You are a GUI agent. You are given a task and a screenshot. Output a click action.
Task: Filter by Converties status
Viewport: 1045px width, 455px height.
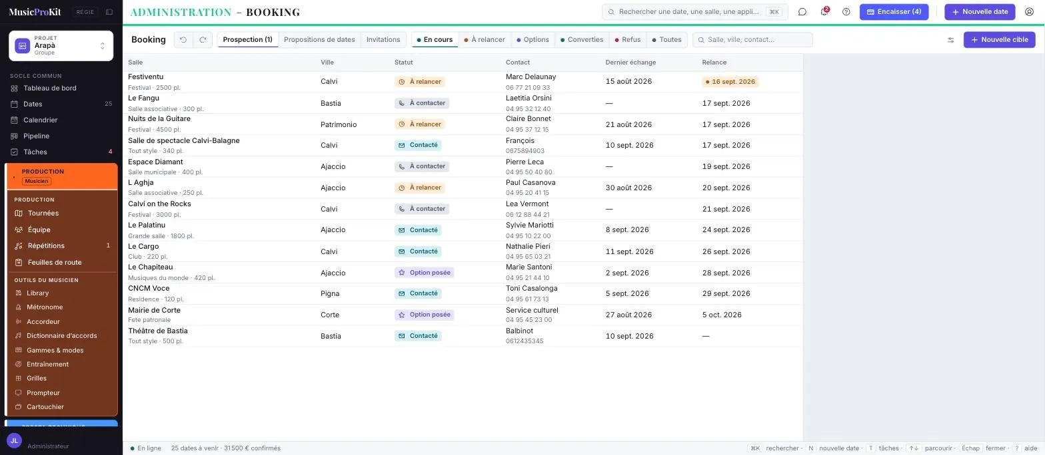tap(582, 40)
